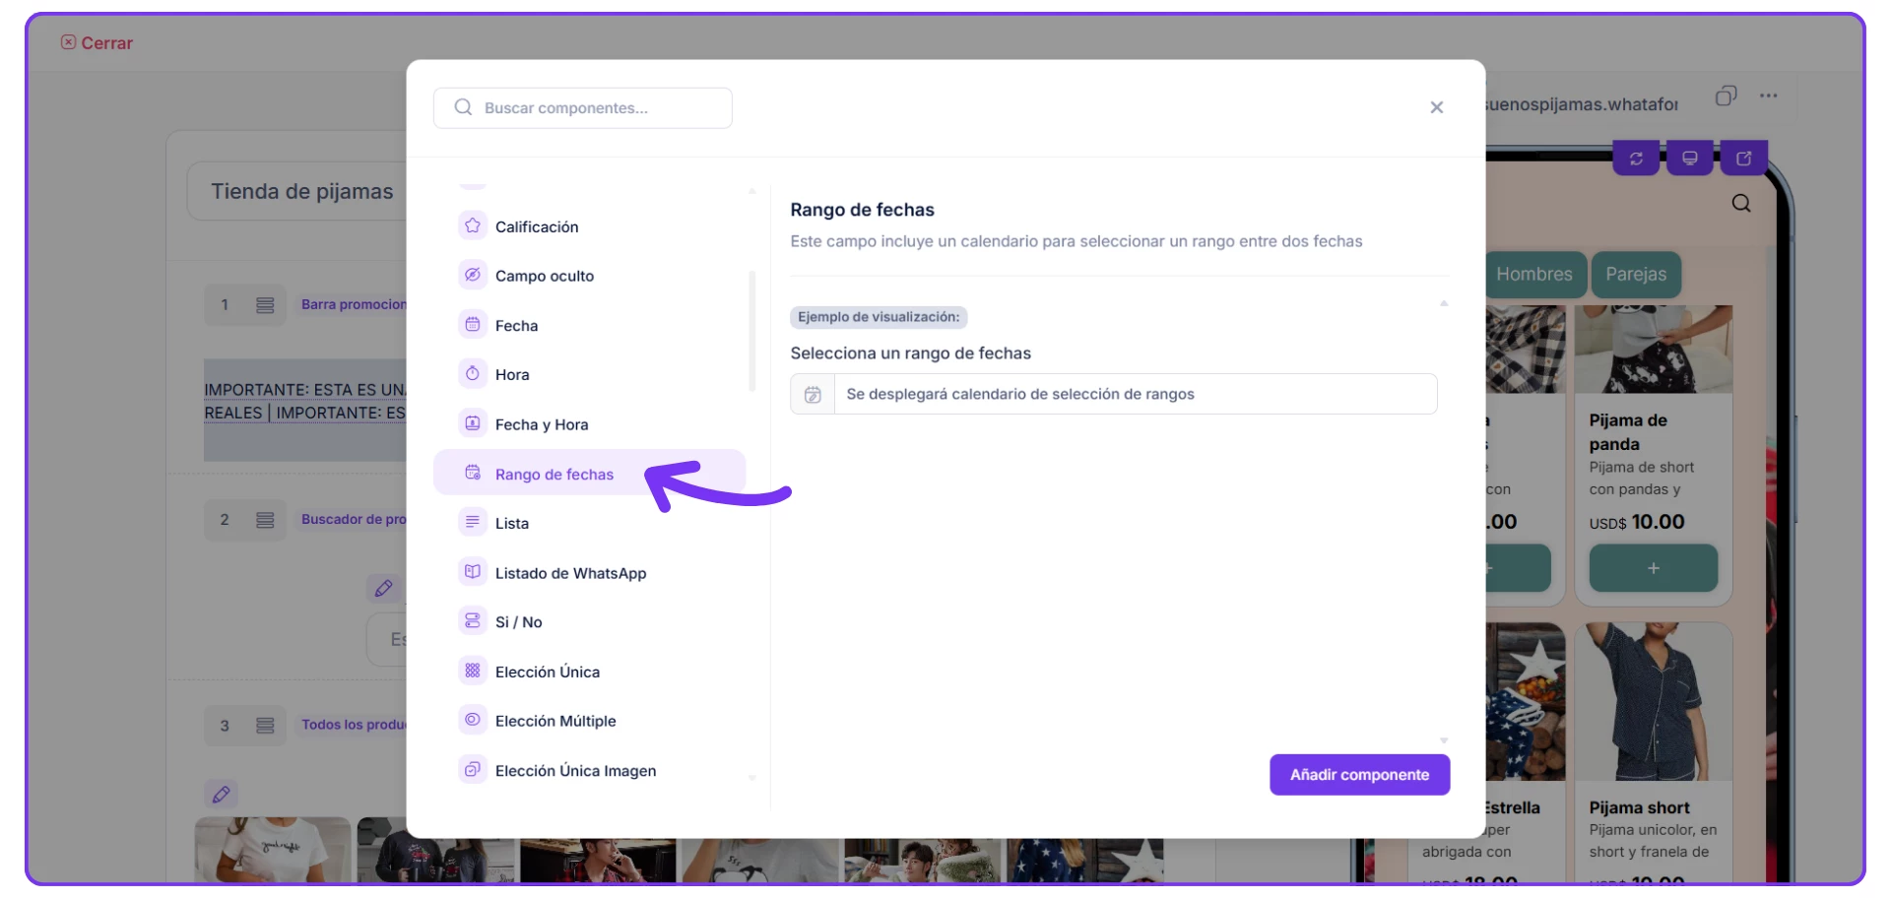1891x898 pixels.
Task: Click the Calificación star icon
Action: pyautogui.click(x=473, y=226)
